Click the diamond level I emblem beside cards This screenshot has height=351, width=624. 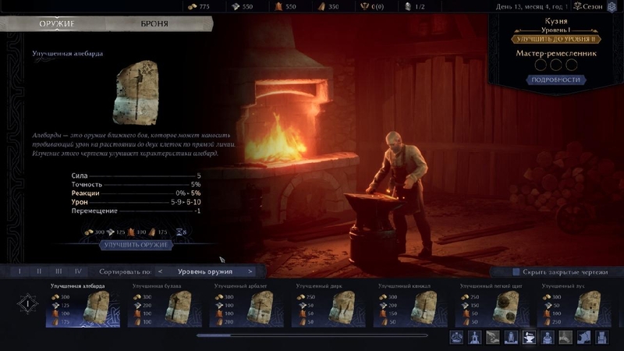point(28,303)
